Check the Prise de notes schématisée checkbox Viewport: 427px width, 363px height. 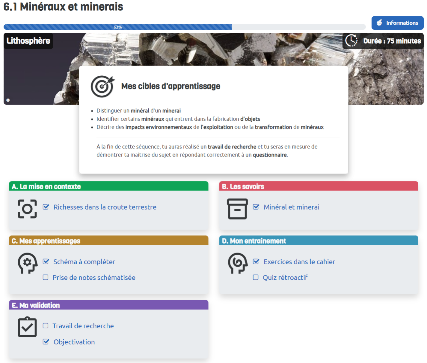(46, 277)
